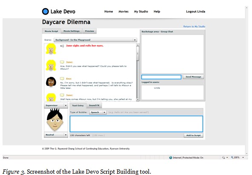Click Ana's dark-haired avatar in the script
This screenshot has width=252, height=175.
51,82
